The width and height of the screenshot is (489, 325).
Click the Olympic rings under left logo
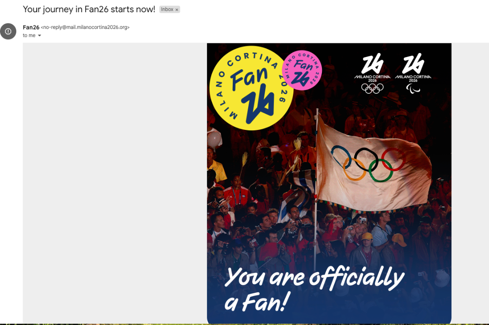372,88
